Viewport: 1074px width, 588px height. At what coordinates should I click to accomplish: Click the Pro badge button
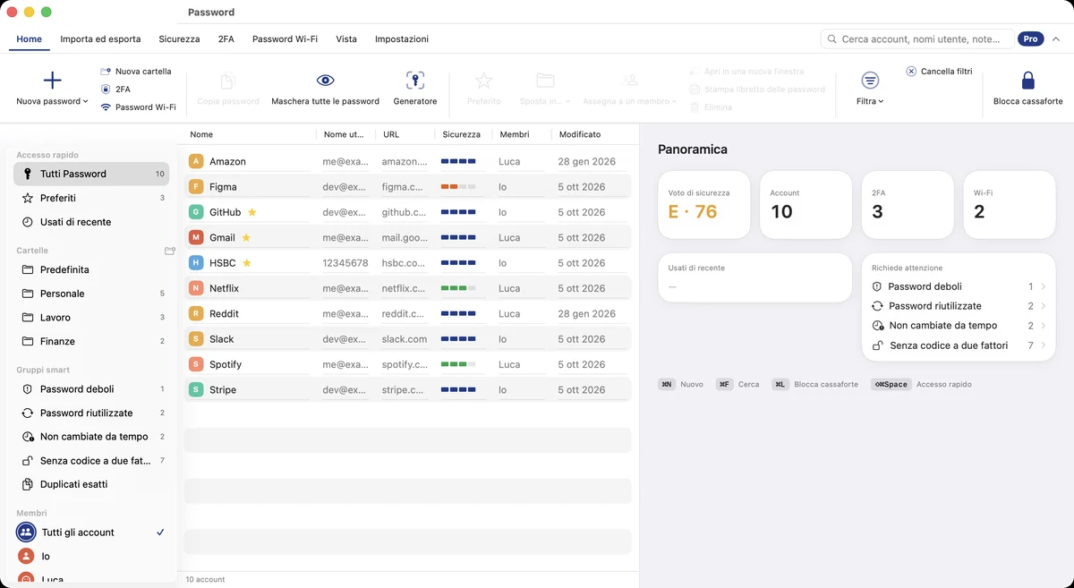click(1031, 39)
